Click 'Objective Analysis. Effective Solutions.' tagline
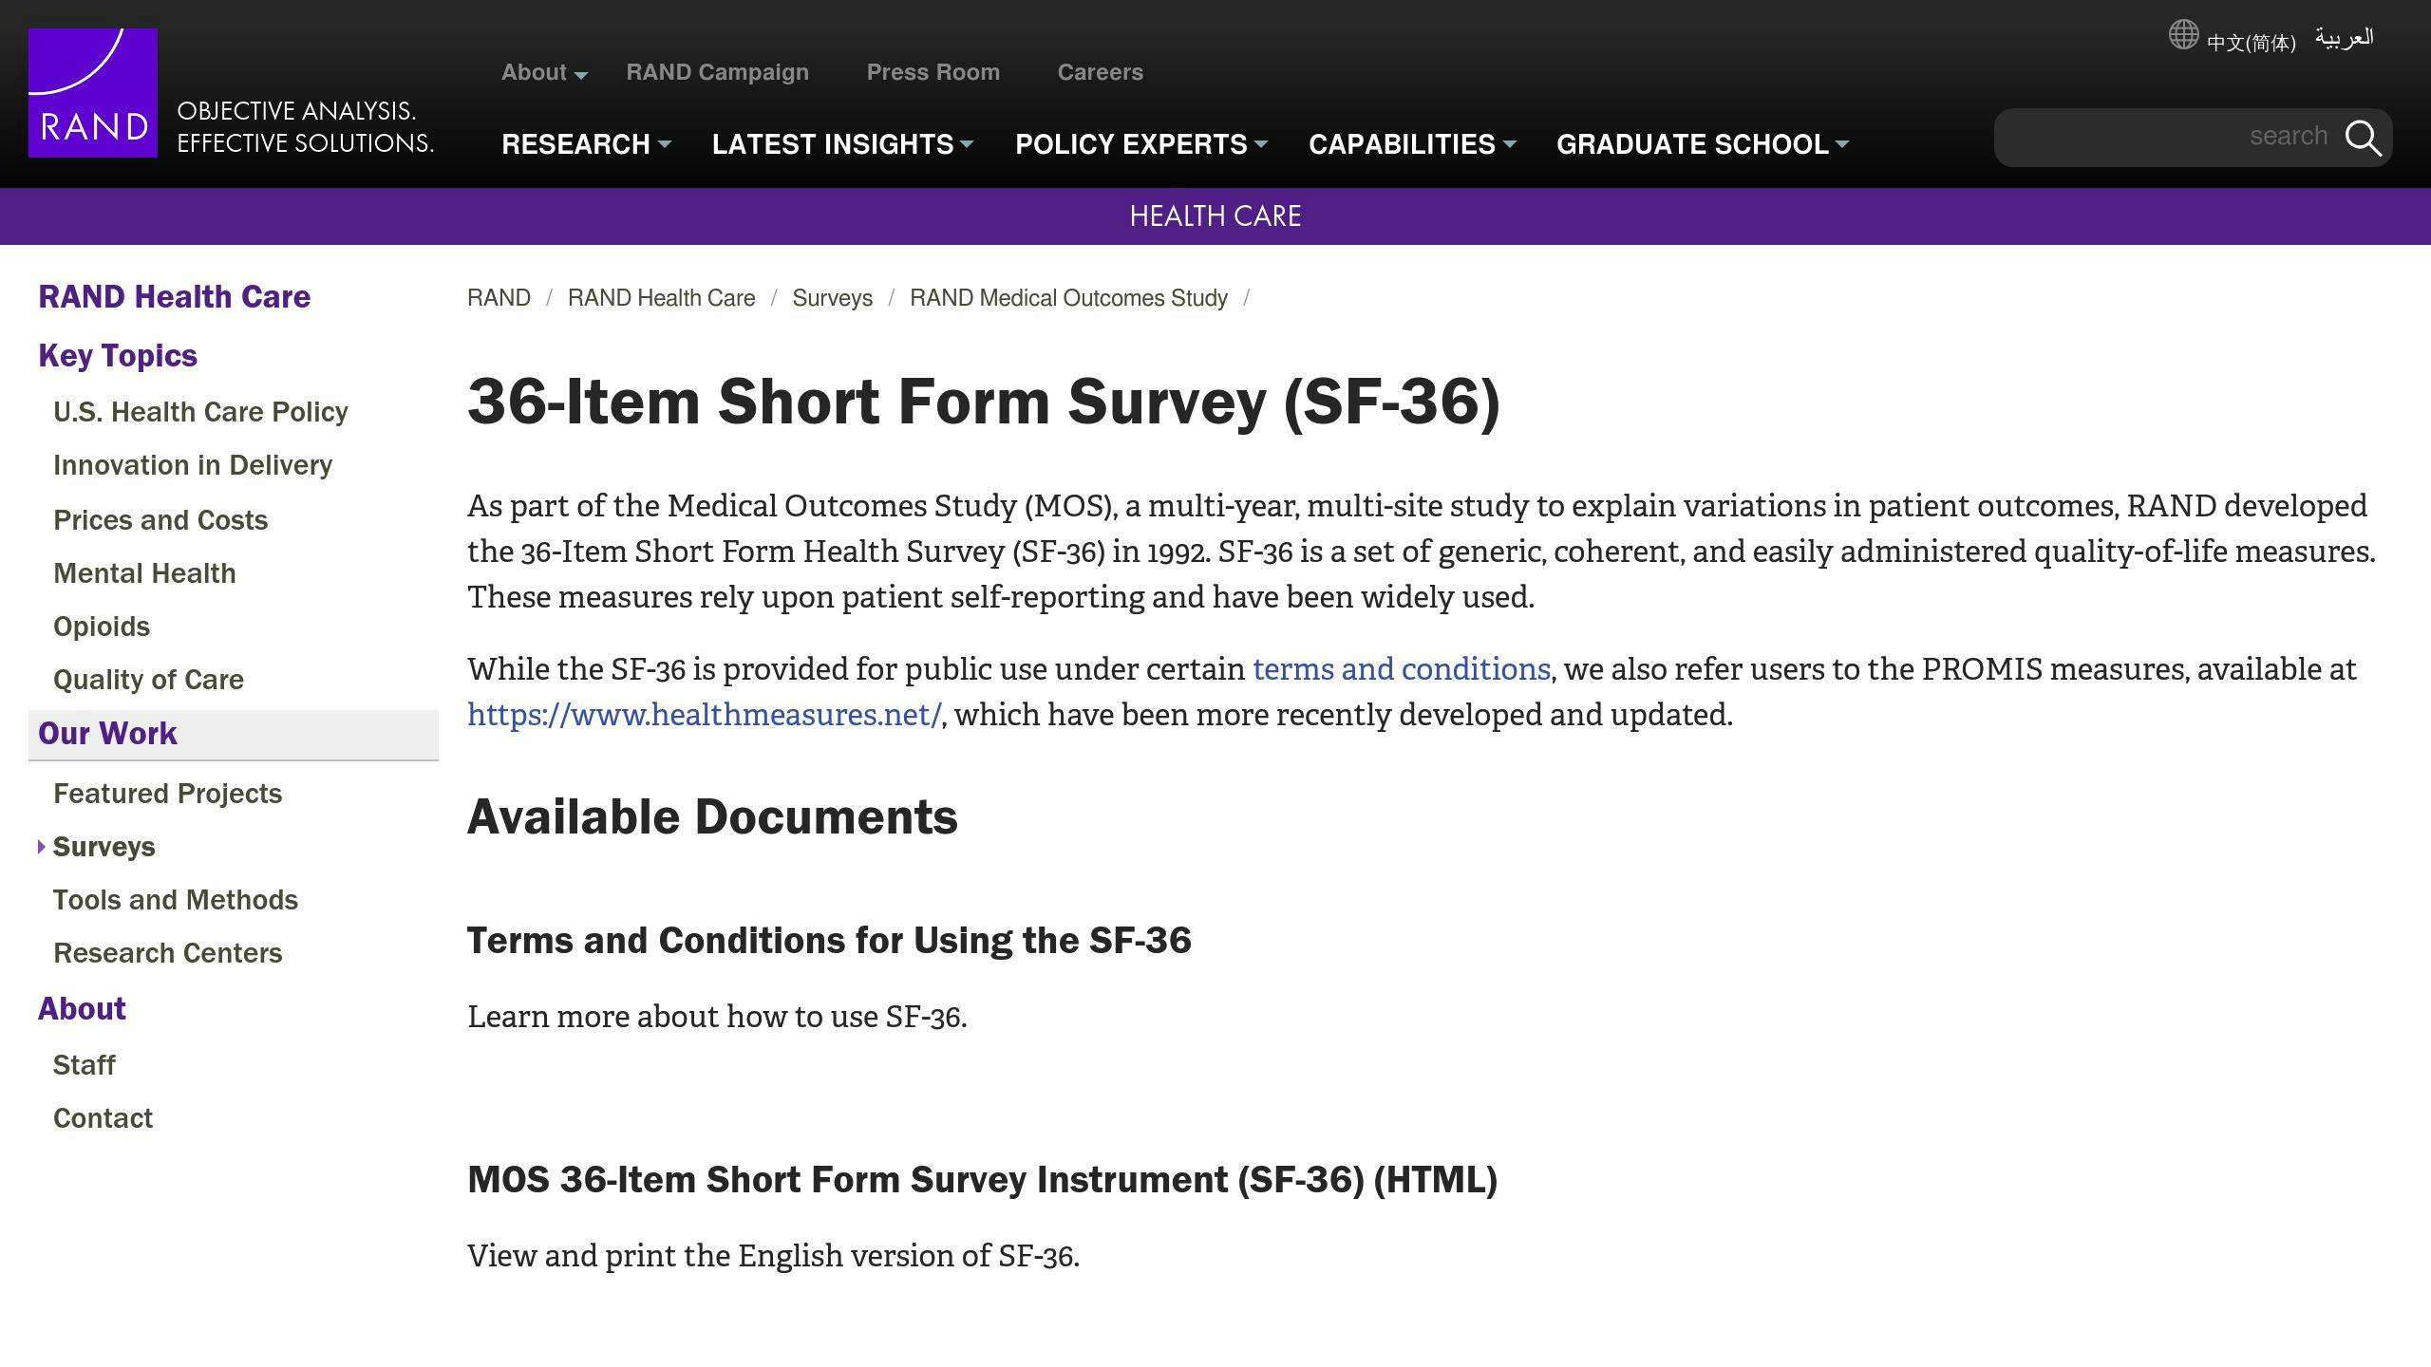 click(306, 126)
